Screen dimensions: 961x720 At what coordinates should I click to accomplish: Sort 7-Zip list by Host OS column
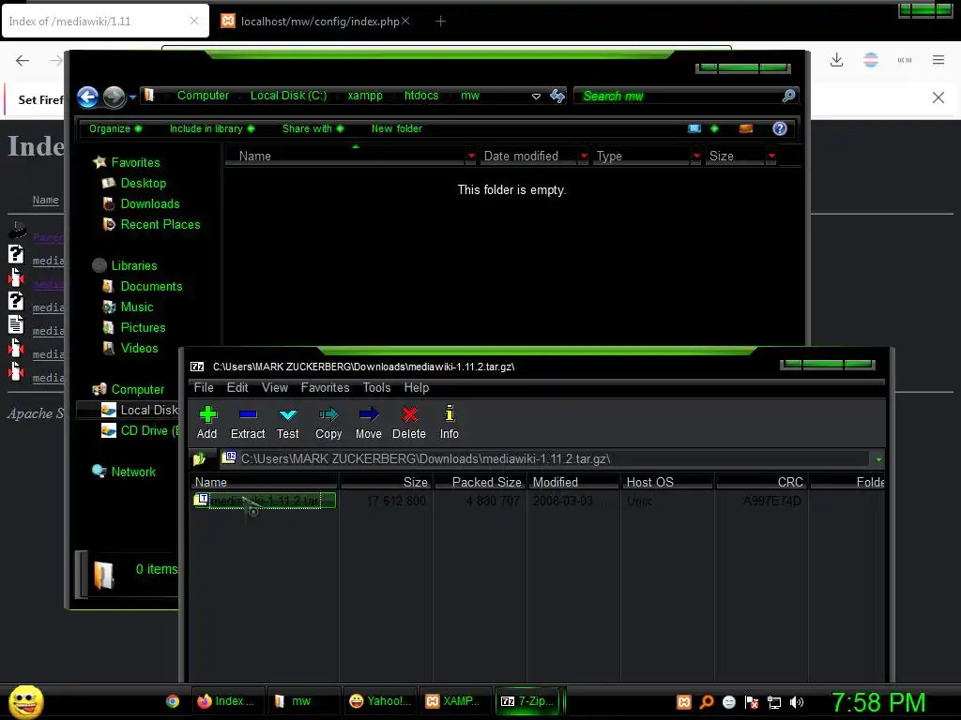[667, 482]
